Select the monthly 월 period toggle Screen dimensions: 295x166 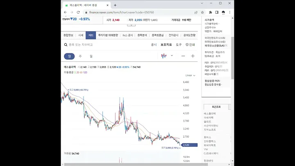(91, 56)
